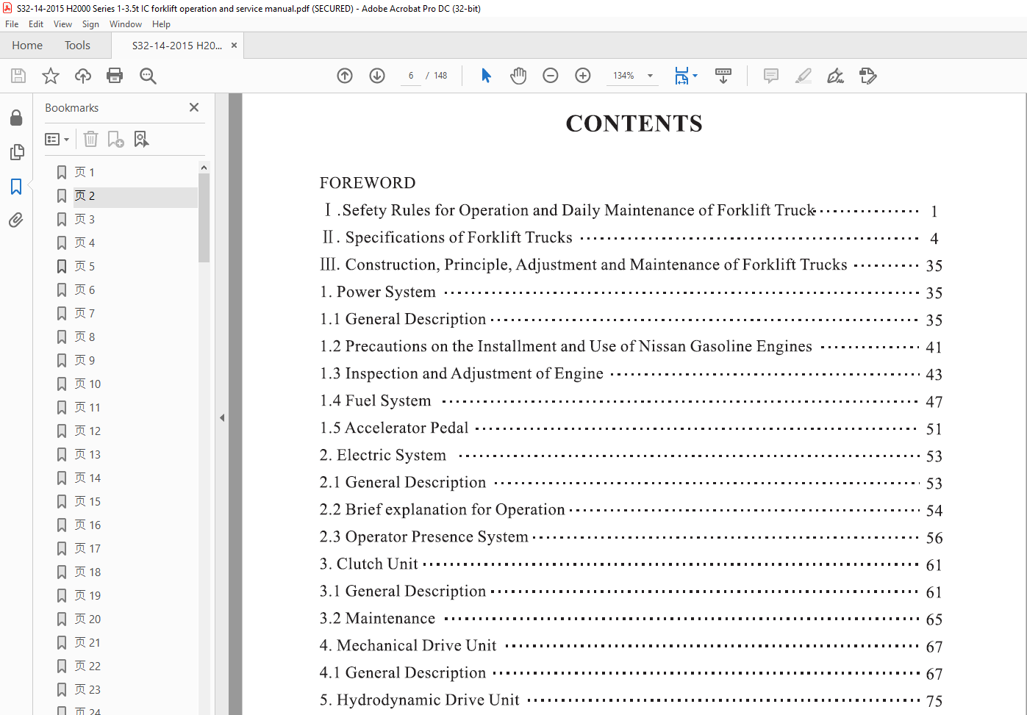Select bookmark 页 22
The image size is (1027, 715).
point(87,666)
